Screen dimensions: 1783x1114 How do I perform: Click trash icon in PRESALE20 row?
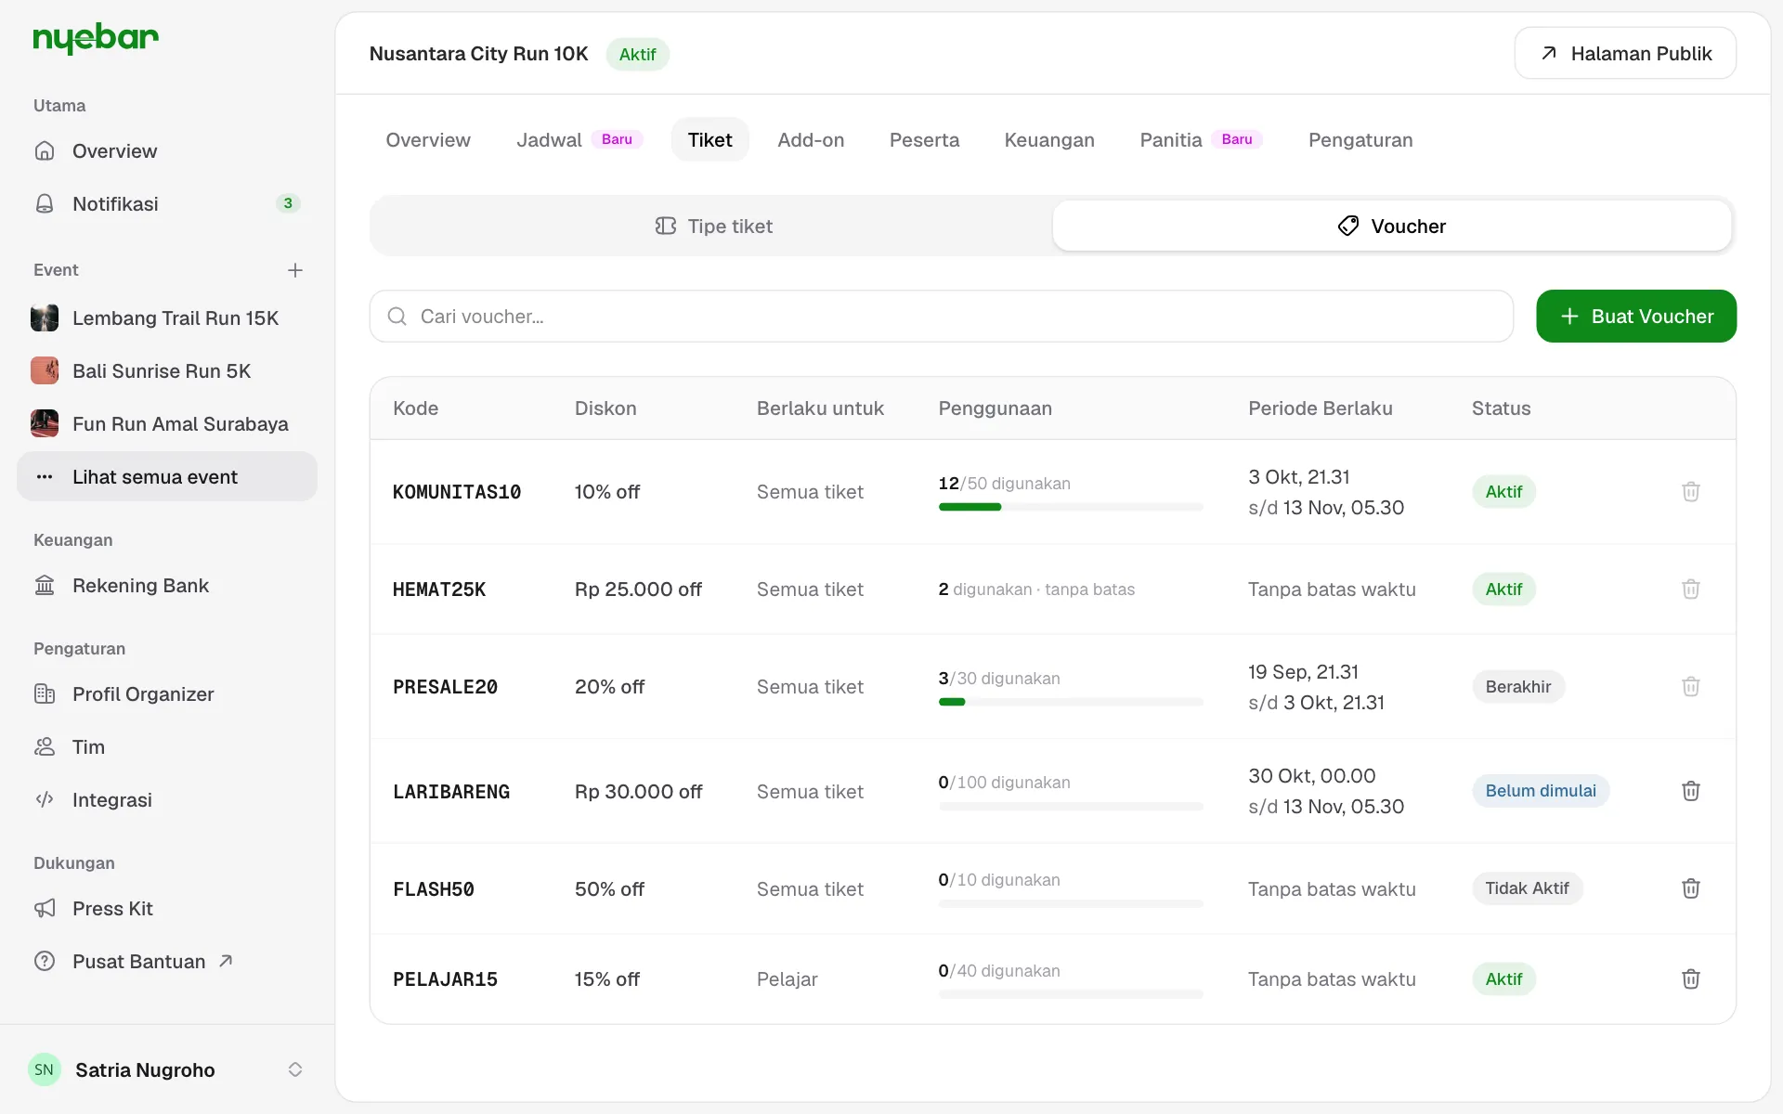click(x=1690, y=687)
